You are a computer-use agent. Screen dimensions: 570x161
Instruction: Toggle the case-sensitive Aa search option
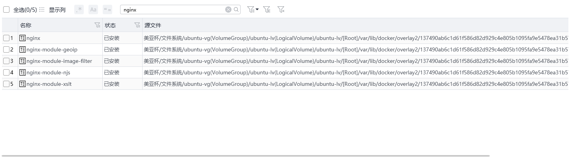click(x=93, y=9)
